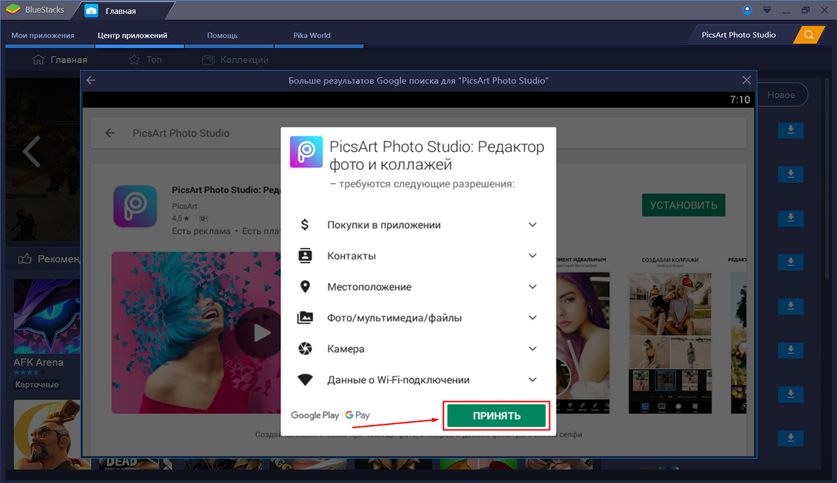The height and width of the screenshot is (483, 837).
Task: Click the dollar sign purchases icon
Action: click(305, 225)
